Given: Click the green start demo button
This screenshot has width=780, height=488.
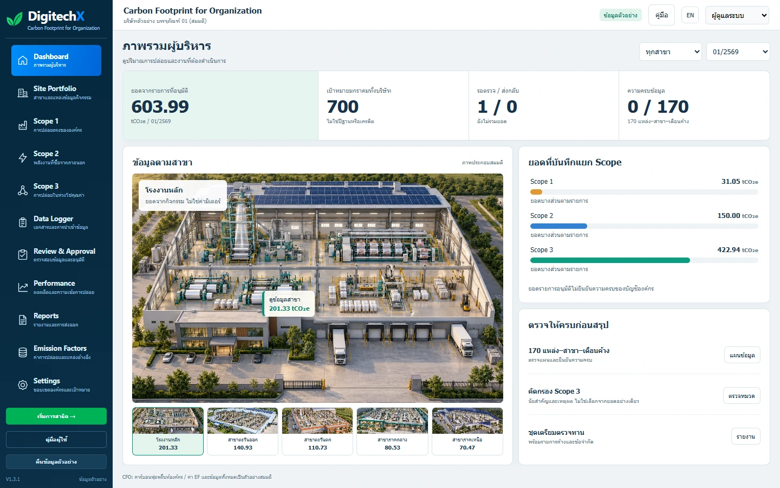Looking at the screenshot, I should (56, 416).
